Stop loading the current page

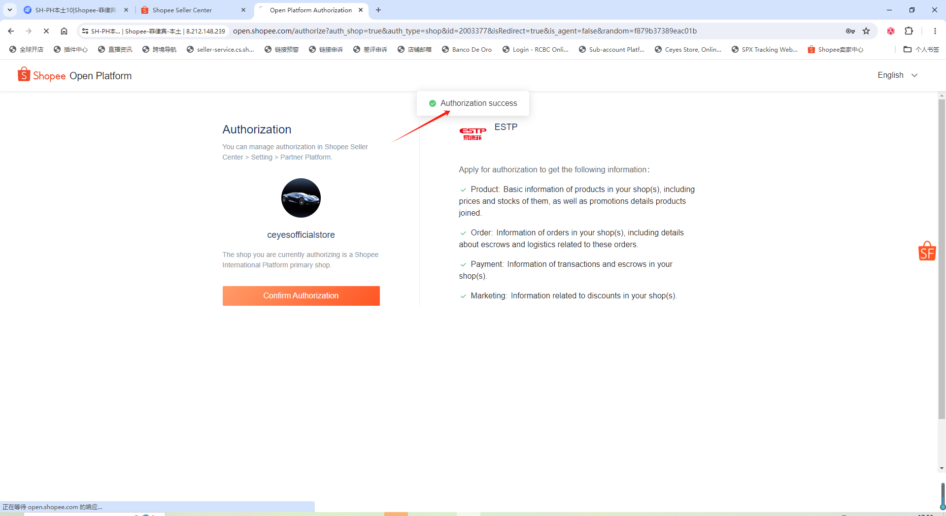[x=46, y=31]
